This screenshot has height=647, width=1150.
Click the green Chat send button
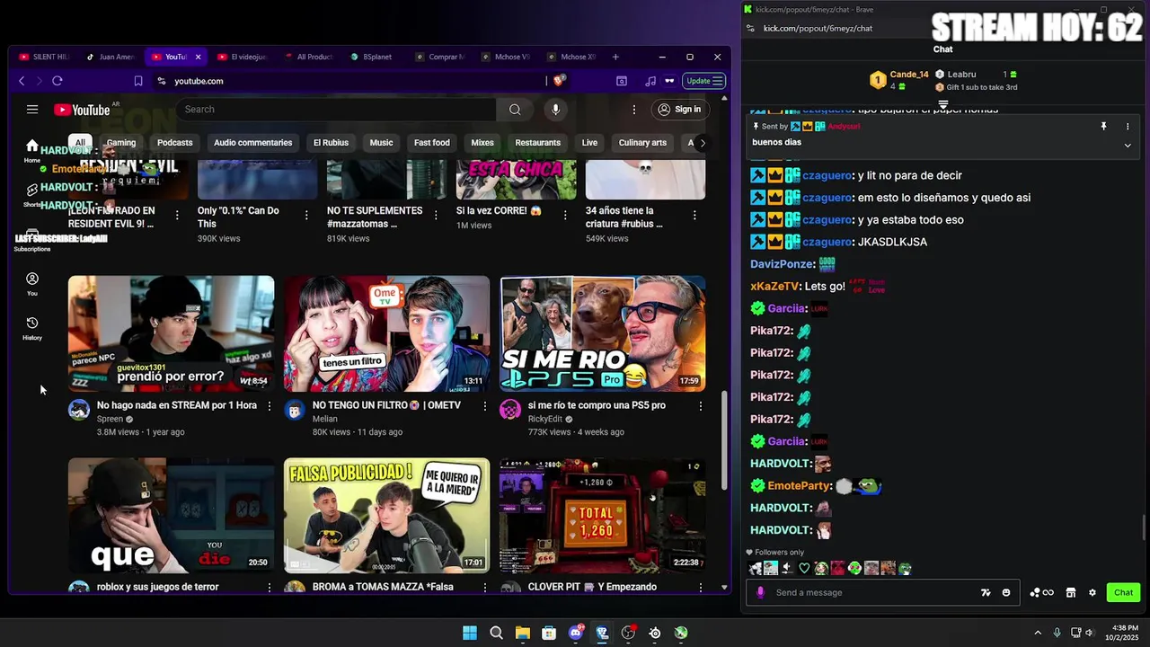click(1124, 592)
